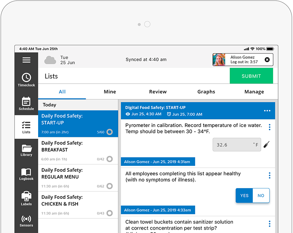Open options for the employees healthy question
Viewport: 293px width, 233px height.
click(270, 175)
